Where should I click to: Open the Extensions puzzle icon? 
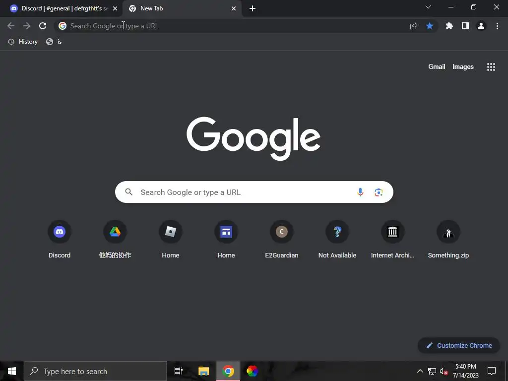click(x=449, y=26)
